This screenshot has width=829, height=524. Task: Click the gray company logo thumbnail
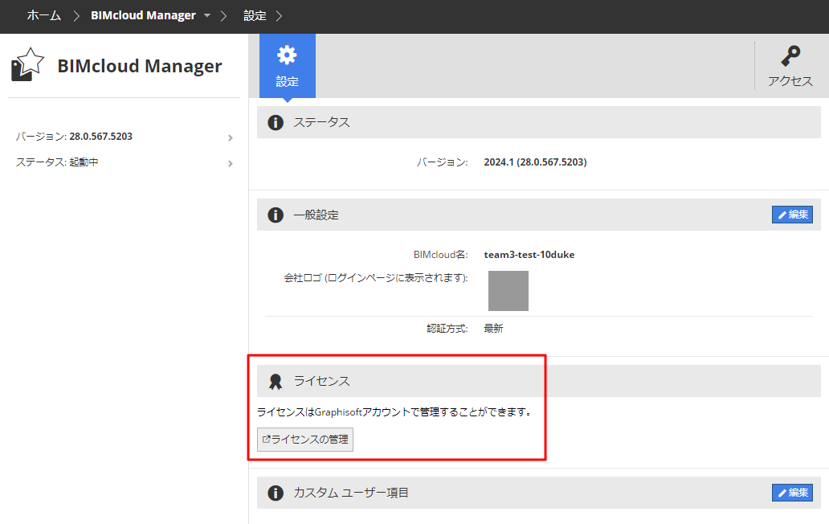click(508, 291)
